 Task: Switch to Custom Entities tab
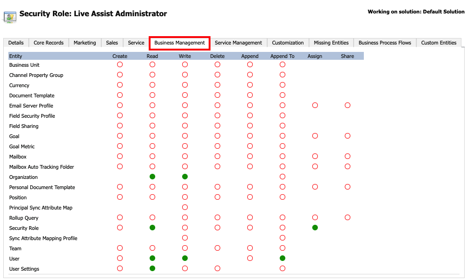point(439,43)
